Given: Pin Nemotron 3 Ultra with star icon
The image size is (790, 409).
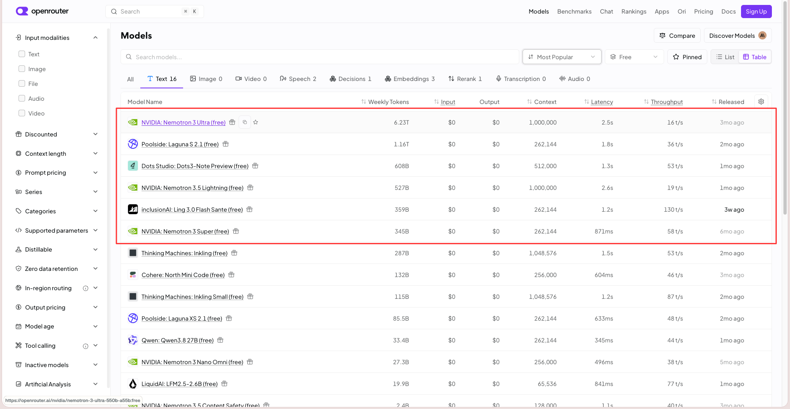Looking at the screenshot, I should pyautogui.click(x=256, y=122).
